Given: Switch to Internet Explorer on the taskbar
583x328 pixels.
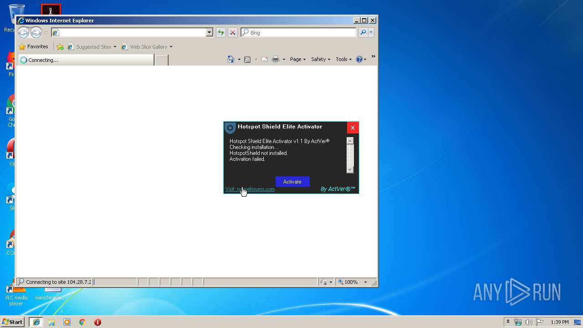Looking at the screenshot, I should pos(36,322).
